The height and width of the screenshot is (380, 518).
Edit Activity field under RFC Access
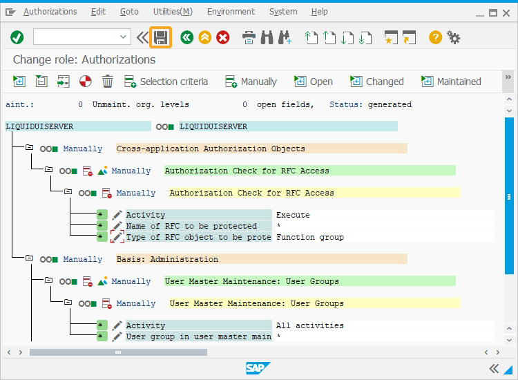(x=117, y=215)
